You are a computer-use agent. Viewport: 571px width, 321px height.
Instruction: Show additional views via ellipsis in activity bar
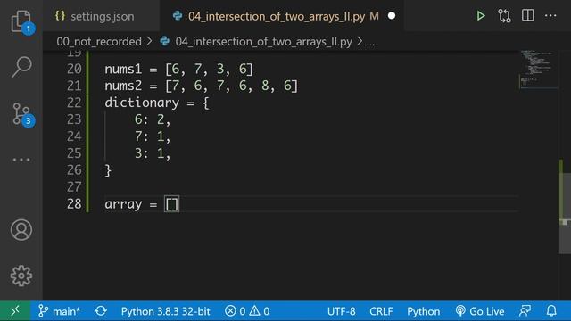coord(21,160)
